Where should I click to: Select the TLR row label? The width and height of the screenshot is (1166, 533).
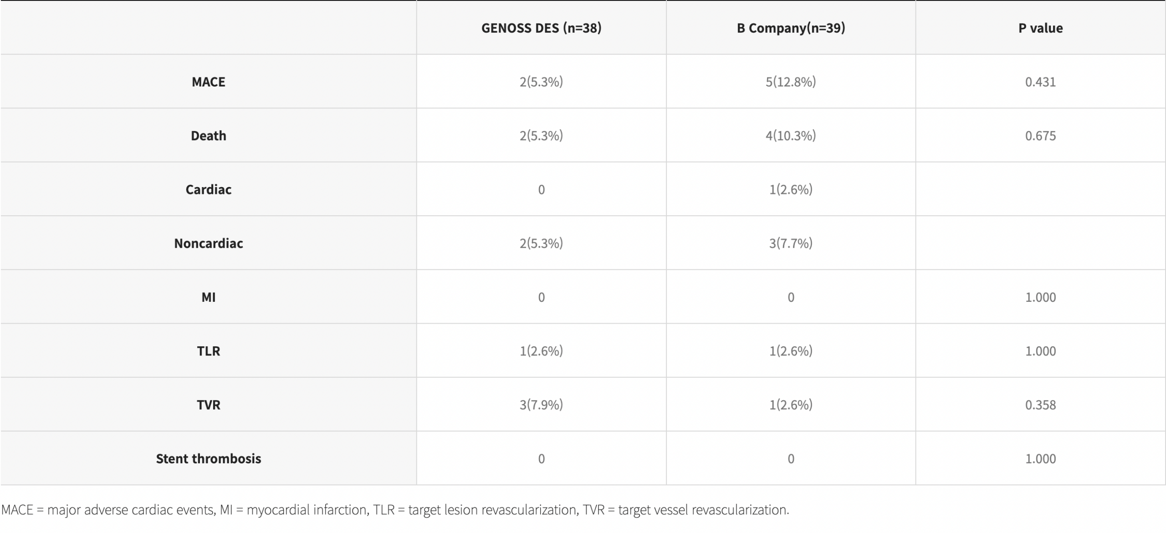coord(208,351)
